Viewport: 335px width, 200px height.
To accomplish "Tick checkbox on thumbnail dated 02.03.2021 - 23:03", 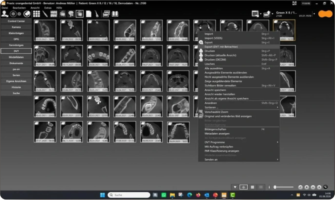I will point(37,98).
